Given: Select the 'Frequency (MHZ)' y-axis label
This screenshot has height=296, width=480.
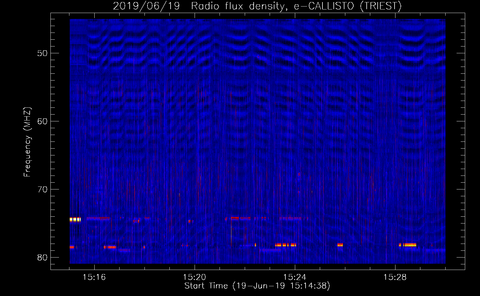Looking at the screenshot, I should 27,142.
